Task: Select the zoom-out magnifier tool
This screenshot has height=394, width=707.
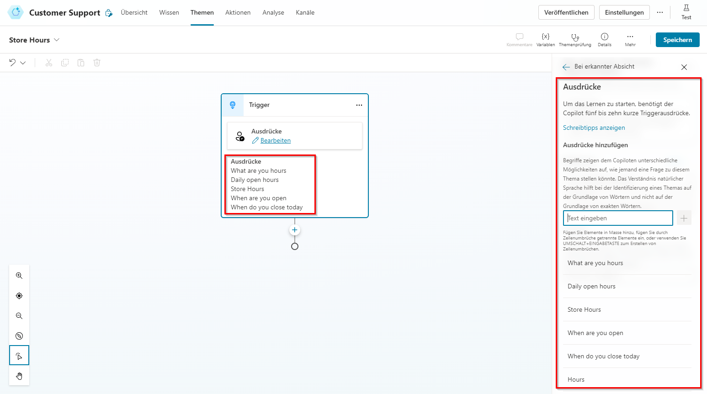Action: [19, 316]
